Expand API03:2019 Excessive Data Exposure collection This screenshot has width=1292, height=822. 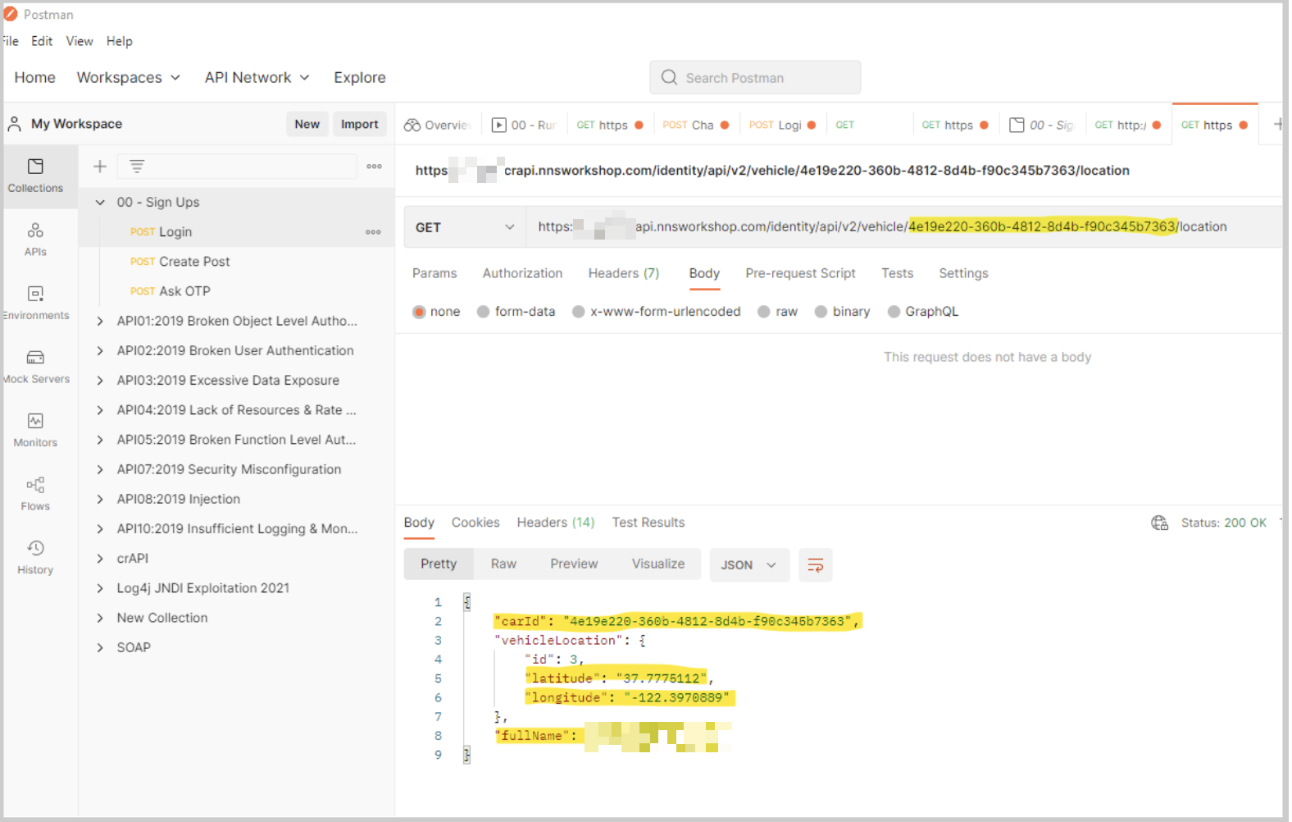coord(100,381)
